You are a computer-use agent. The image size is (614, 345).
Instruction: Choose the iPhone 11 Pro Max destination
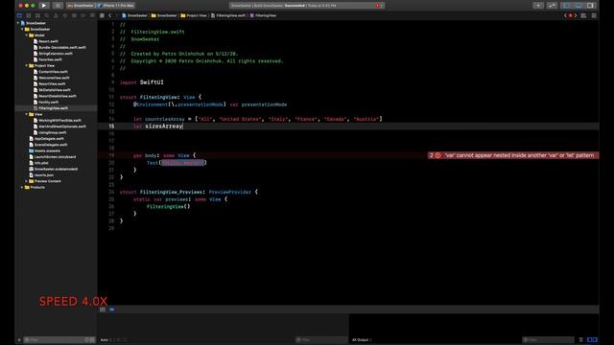tap(116, 6)
